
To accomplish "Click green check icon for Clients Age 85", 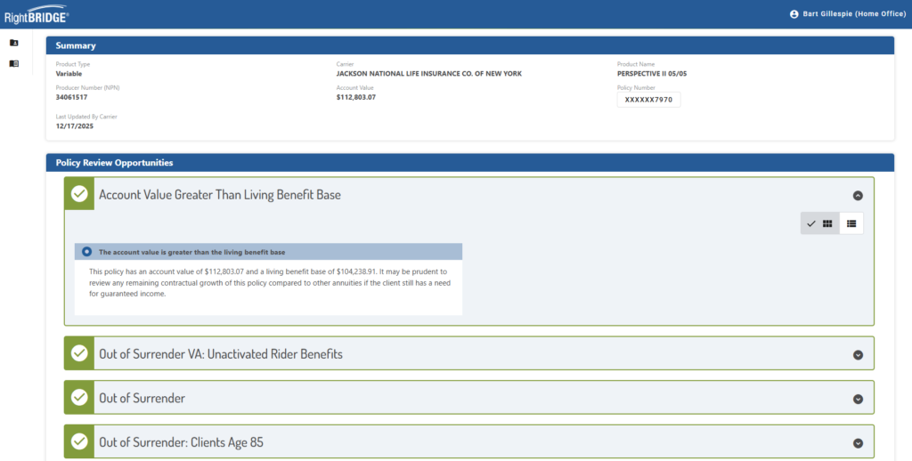I will 79,441.
